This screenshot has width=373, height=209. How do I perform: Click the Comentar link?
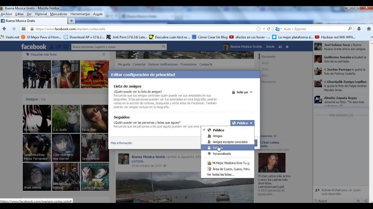click(139, 64)
